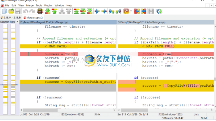Click 'MAX_PATH)' in left pane

57,46
